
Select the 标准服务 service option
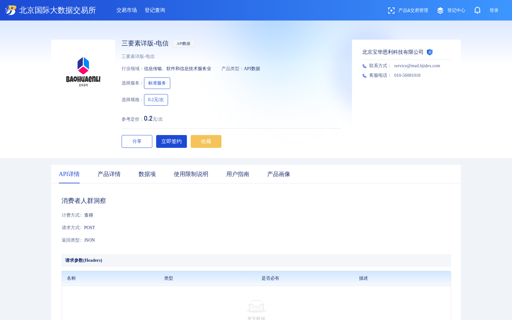point(157,83)
